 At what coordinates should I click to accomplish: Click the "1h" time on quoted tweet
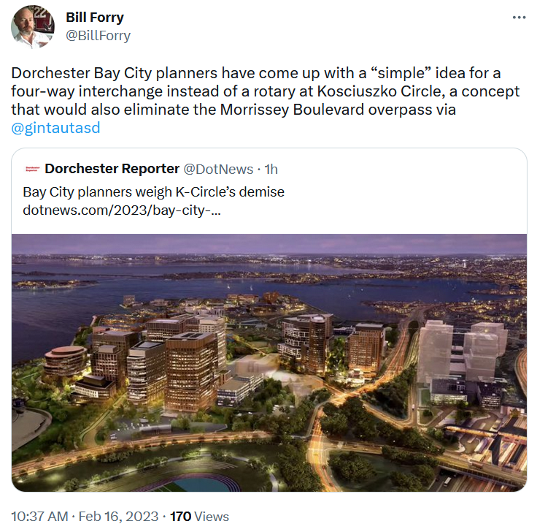[x=271, y=169]
